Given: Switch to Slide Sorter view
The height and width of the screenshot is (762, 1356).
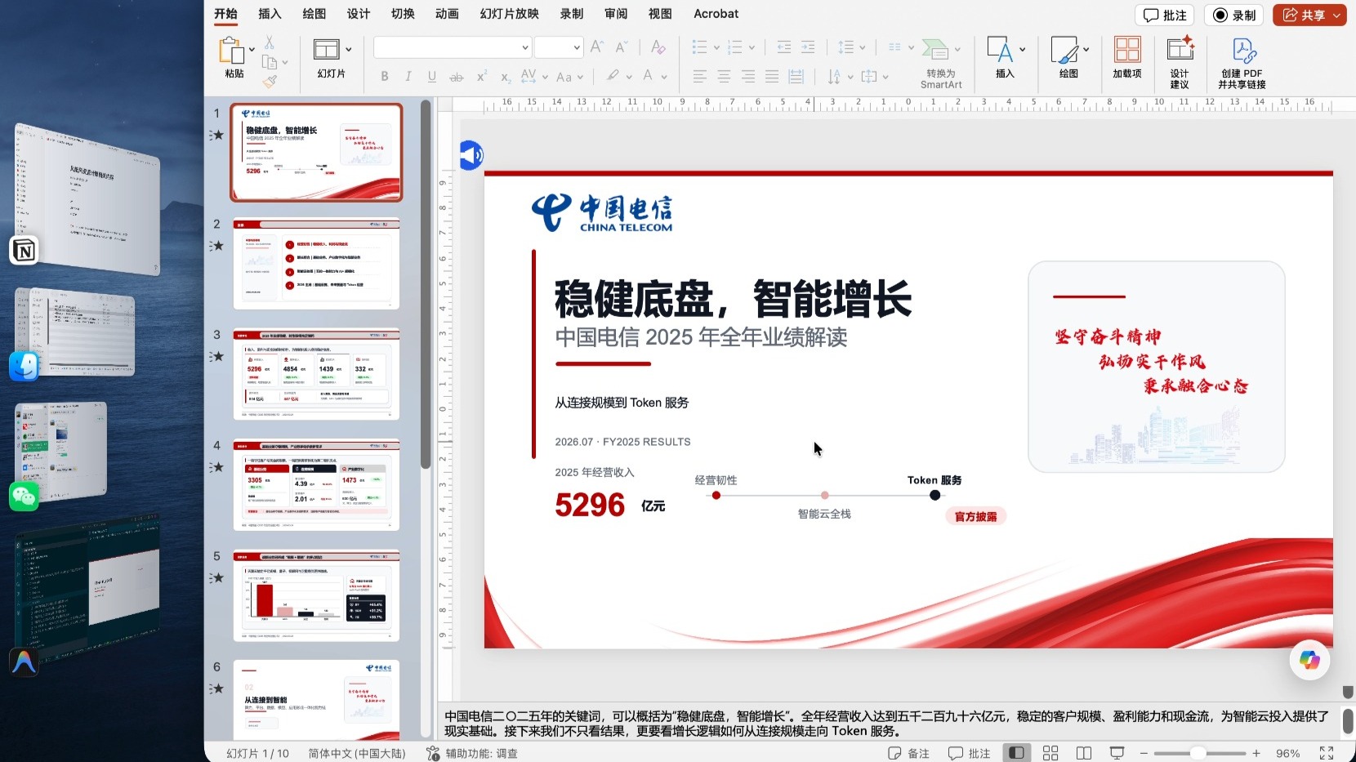Looking at the screenshot, I should 1050,753.
